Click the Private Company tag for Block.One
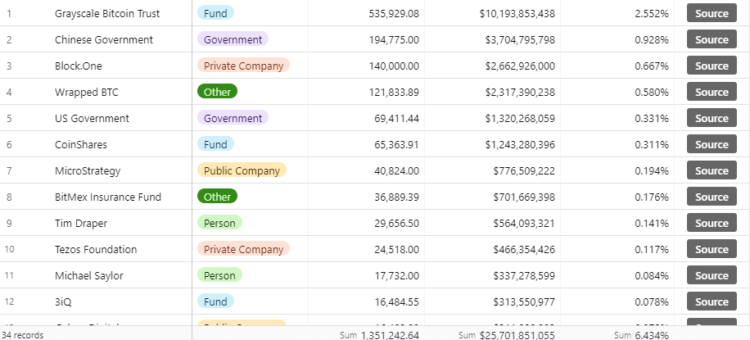Image resolution: width=750 pixels, height=340 pixels. (x=243, y=66)
